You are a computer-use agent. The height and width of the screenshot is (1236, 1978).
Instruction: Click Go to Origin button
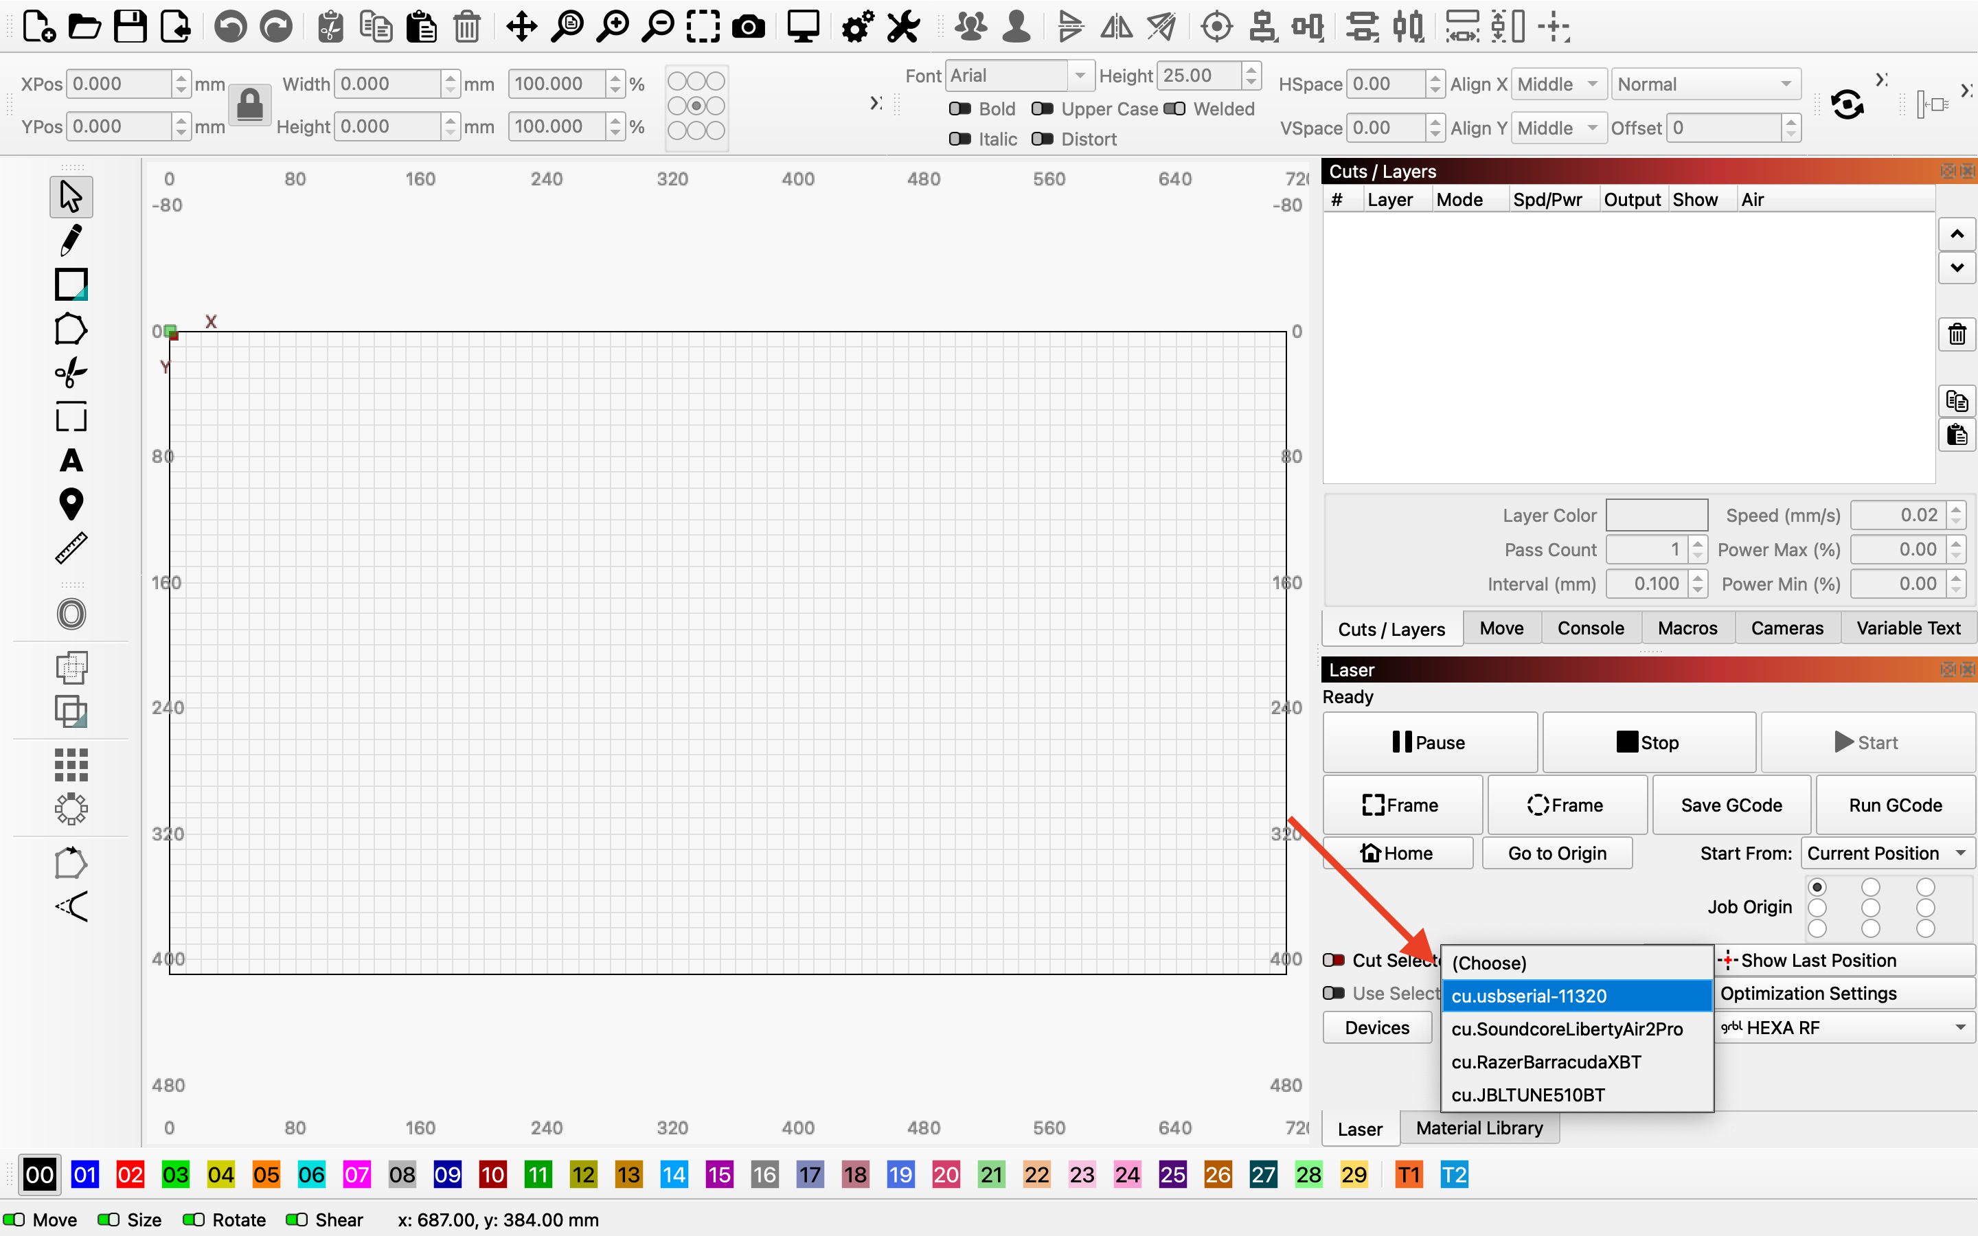pos(1557,853)
